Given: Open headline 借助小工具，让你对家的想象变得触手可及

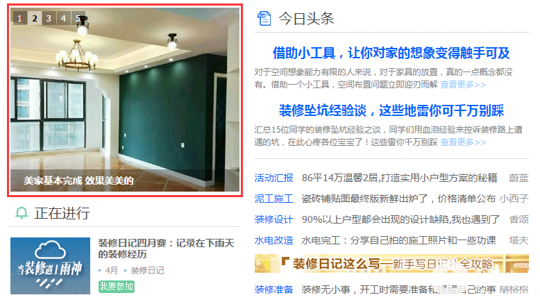Looking at the screenshot, I should [x=391, y=53].
